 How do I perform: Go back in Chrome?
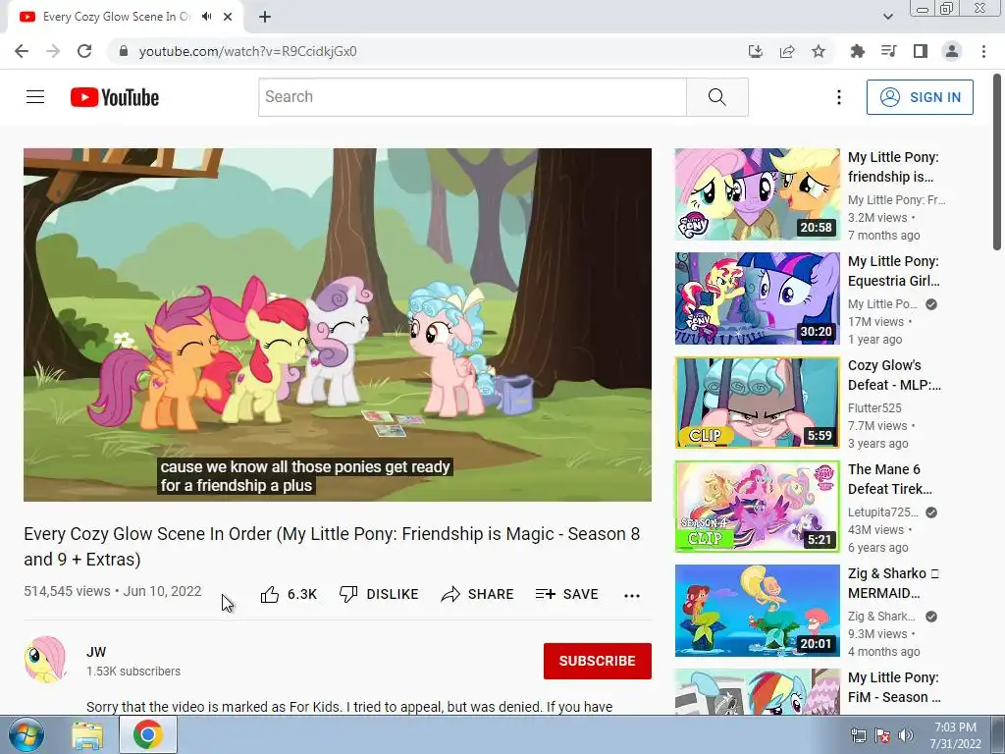point(22,51)
